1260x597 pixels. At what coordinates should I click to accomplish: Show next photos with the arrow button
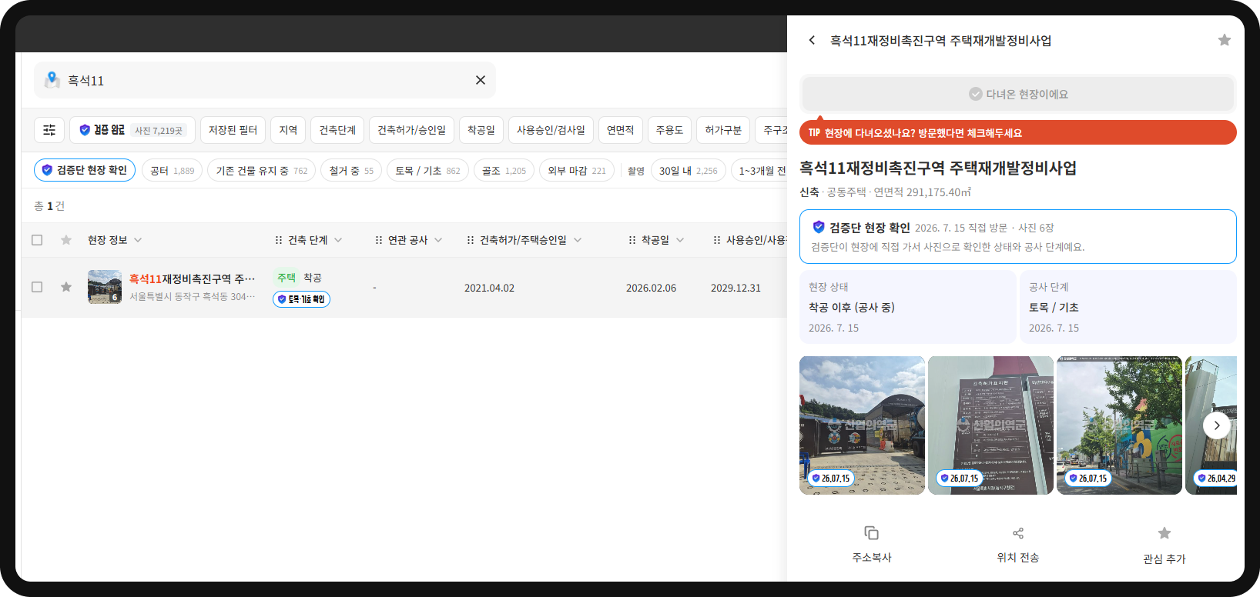click(x=1217, y=425)
